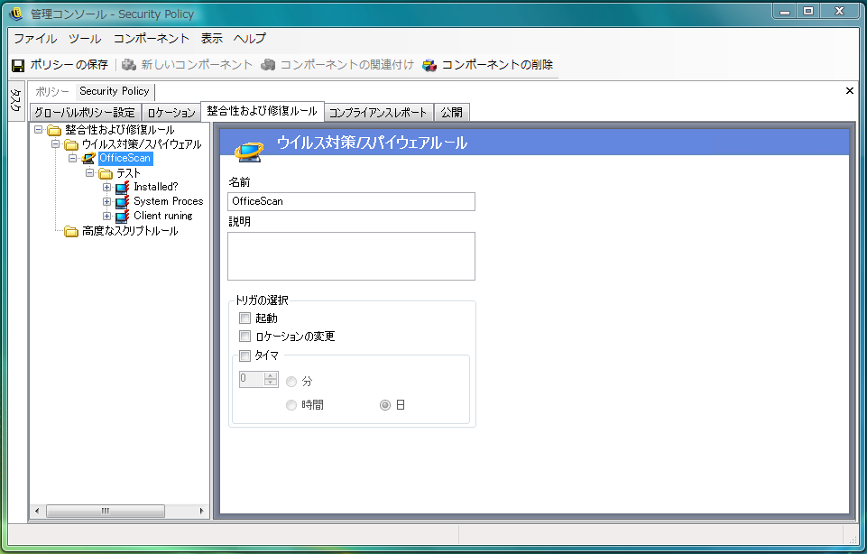The height and width of the screenshot is (554, 867).
Task: Switch to 公開 tab
Action: click(x=452, y=112)
